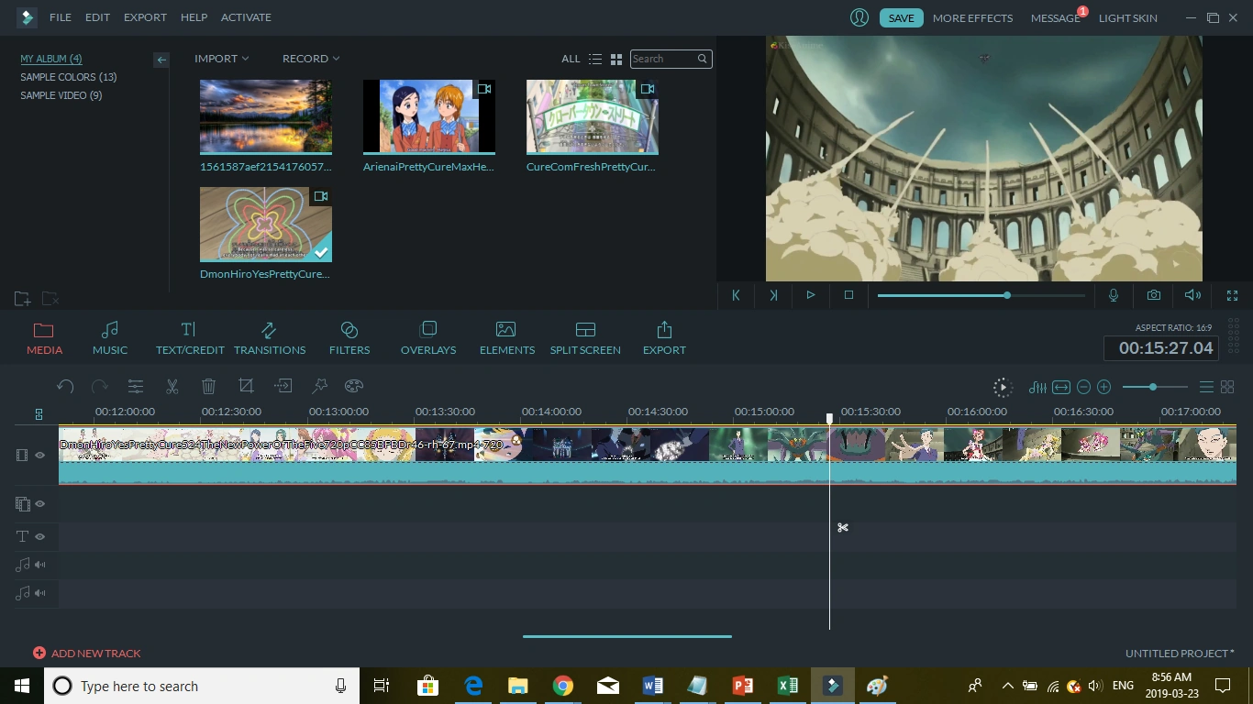Click the timeline zoom slider
The image size is (1253, 704).
pyautogui.click(x=1155, y=388)
